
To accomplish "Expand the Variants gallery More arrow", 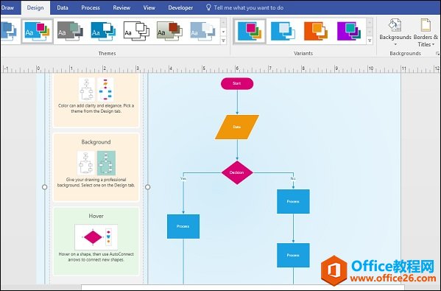I will point(370,41).
